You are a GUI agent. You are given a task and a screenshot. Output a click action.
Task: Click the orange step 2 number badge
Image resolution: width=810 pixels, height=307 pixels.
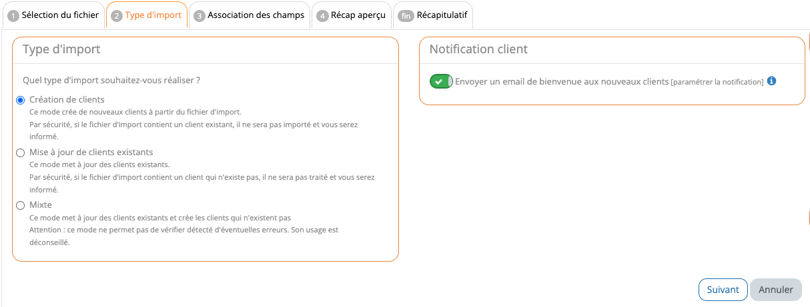click(x=117, y=15)
